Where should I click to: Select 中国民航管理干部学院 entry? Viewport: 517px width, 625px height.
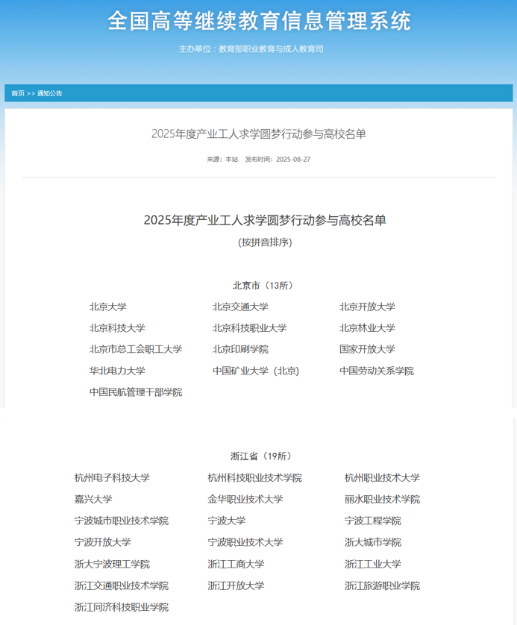tap(136, 392)
